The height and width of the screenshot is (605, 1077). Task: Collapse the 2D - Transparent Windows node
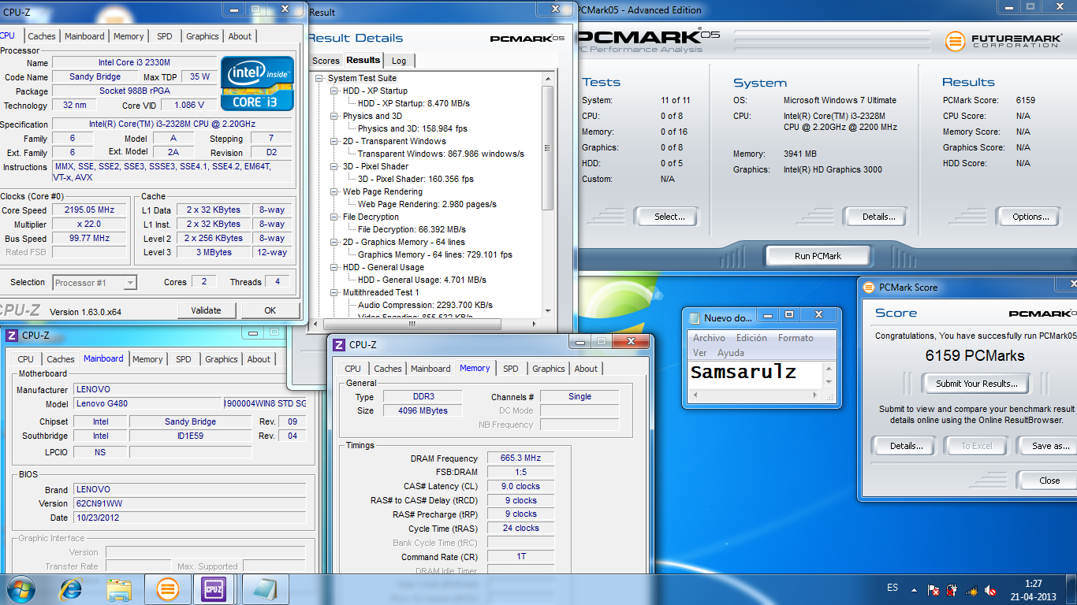tap(334, 141)
